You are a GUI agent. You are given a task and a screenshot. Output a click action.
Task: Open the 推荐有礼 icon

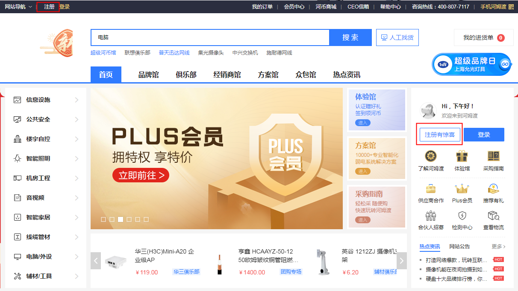[x=494, y=188]
